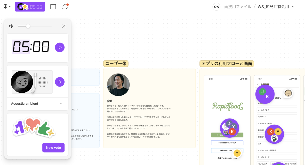This screenshot has height=165, width=305.
Task: Select the PayPay決済 payment option
Action: 263,164
